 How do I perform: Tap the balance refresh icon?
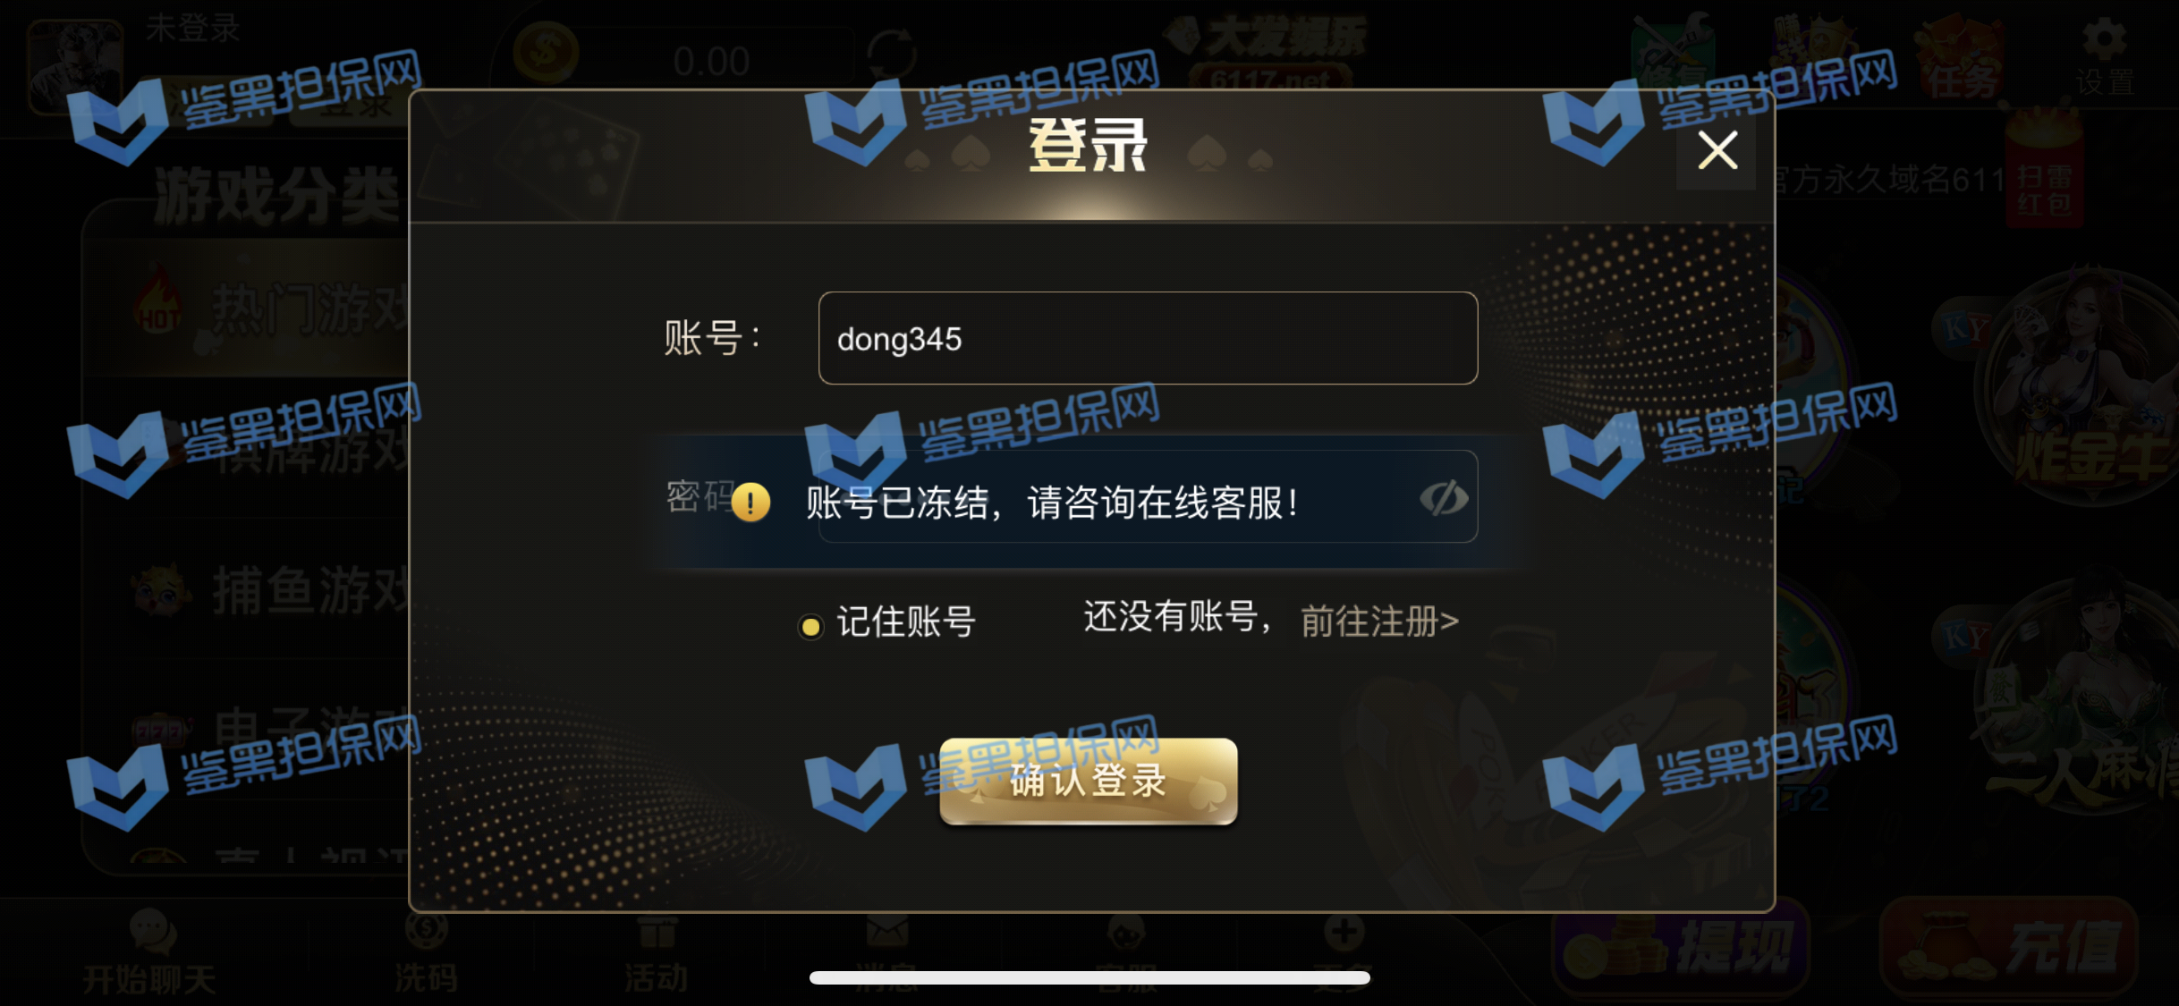click(891, 54)
